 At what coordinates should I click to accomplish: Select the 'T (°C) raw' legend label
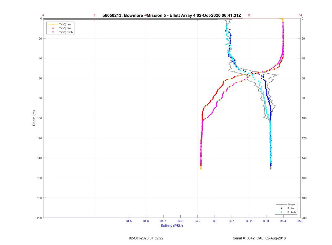[x=65, y=24]
